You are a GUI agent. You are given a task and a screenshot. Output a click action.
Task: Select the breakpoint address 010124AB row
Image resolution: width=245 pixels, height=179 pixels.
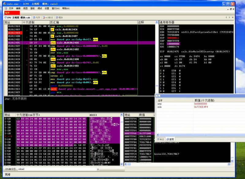14,33
